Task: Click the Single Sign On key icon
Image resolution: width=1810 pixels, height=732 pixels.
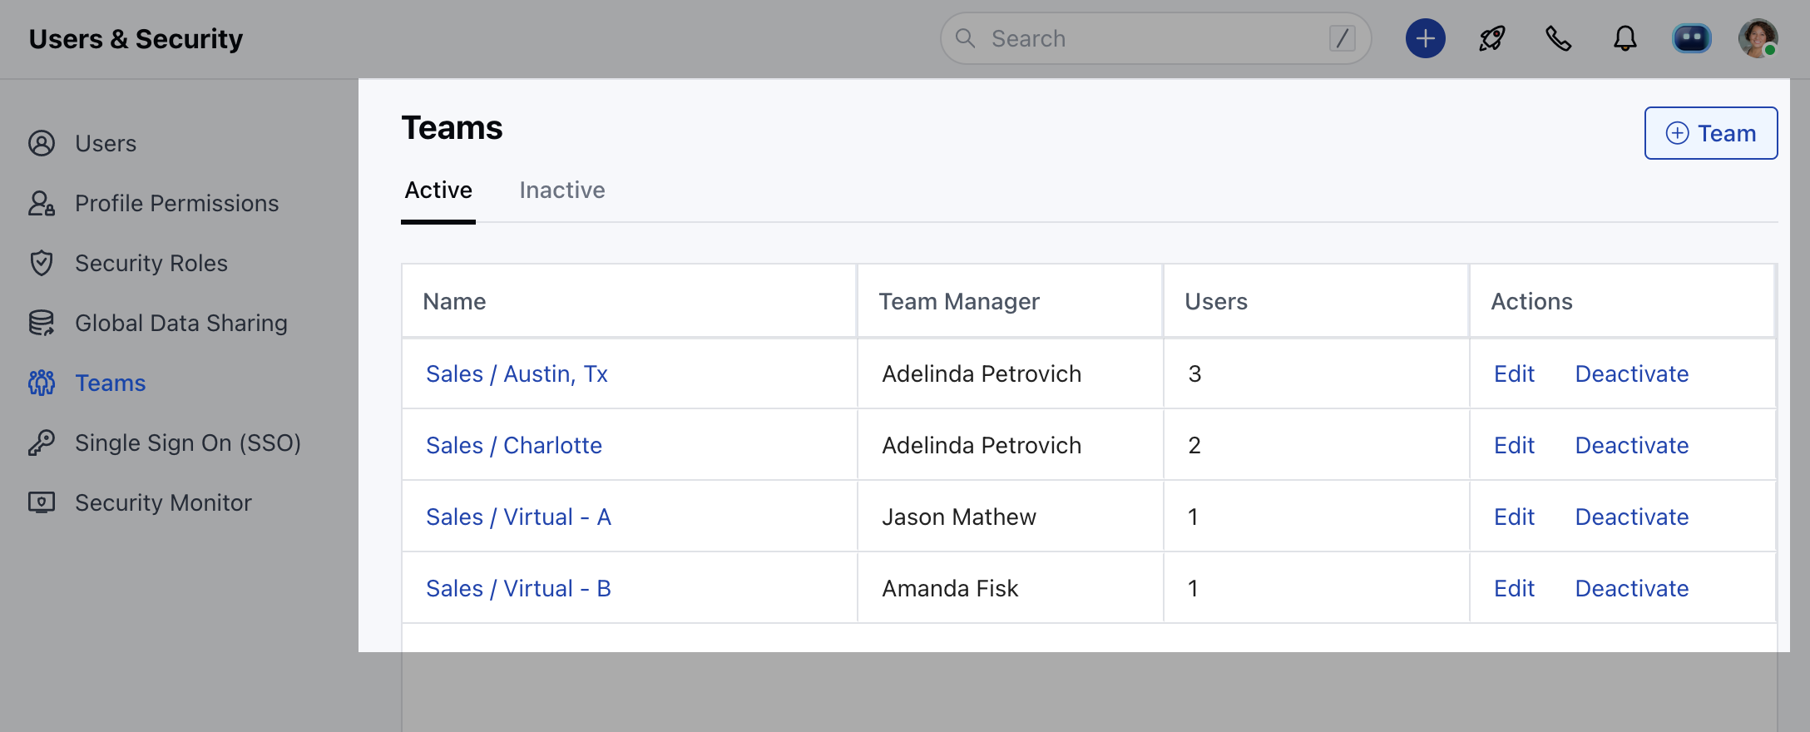Action: [42, 443]
